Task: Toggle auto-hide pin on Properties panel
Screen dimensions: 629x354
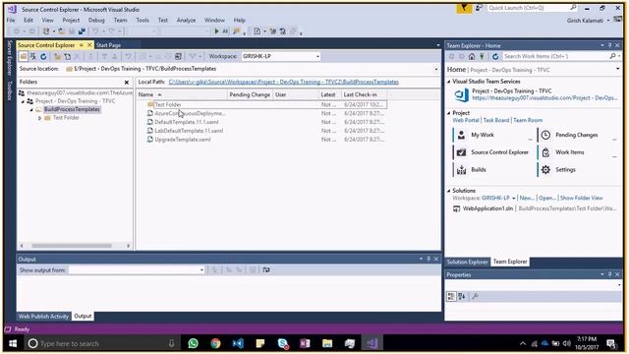Action: click(609, 274)
